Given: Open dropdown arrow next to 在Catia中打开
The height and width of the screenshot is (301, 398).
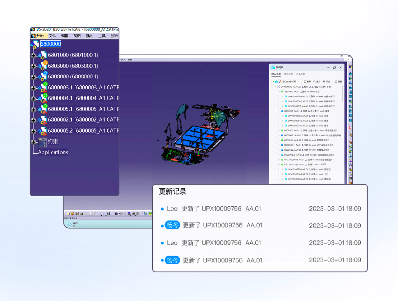Looking at the screenshot, I should 299,82.
